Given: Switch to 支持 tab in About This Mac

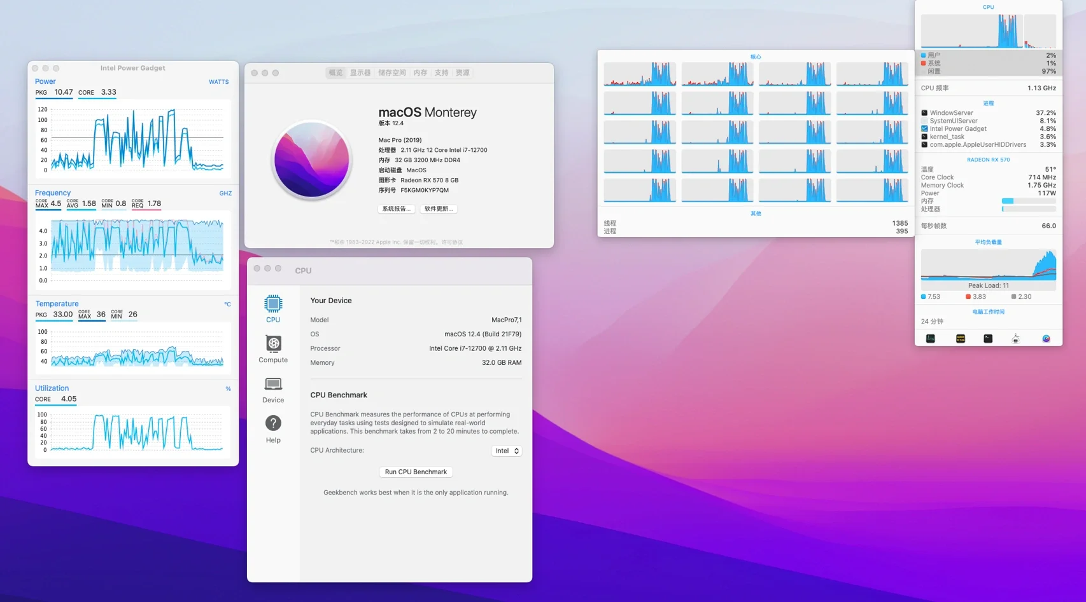Looking at the screenshot, I should click(x=442, y=73).
